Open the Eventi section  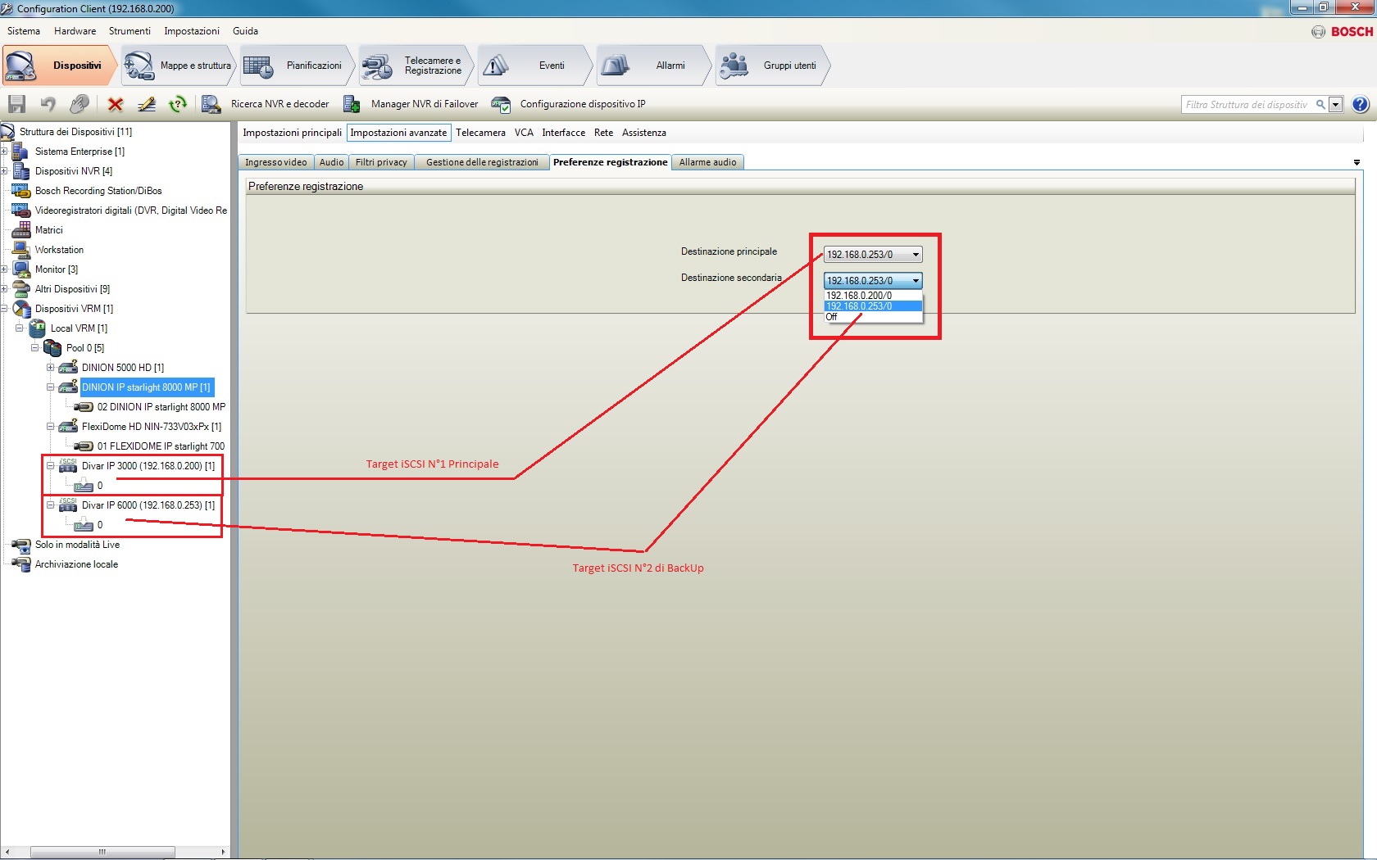coord(535,66)
